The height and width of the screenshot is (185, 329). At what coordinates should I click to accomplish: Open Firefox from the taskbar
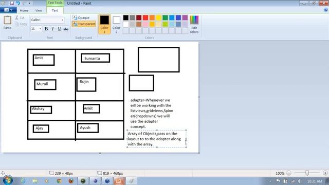71,181
